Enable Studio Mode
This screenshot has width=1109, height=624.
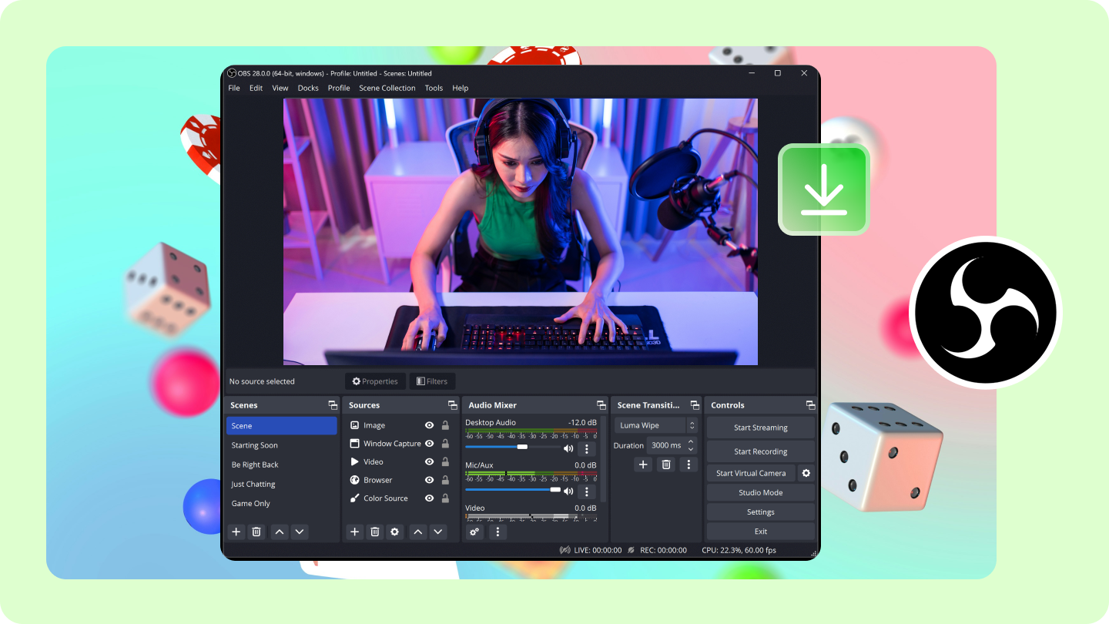pos(760,492)
